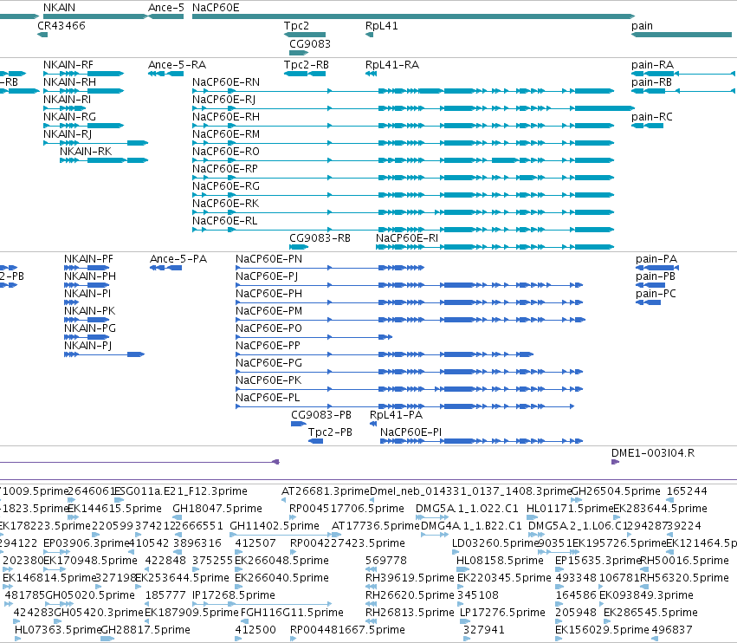Select transcript NKAIN-RG
737x643 pixels.
tap(69, 117)
